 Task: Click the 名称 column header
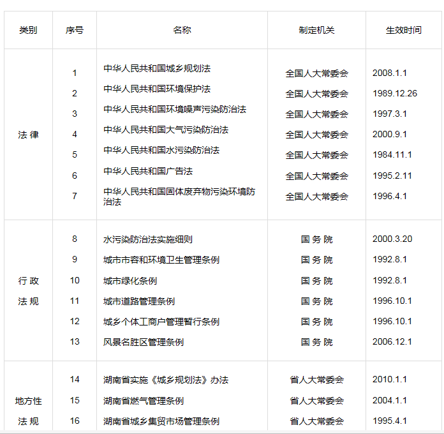[x=182, y=30]
